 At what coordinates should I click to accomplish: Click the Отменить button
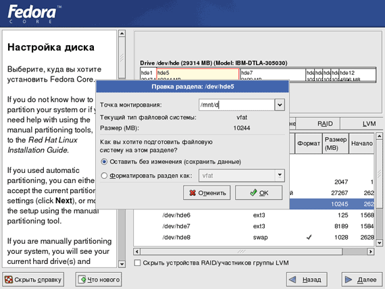tap(207, 192)
